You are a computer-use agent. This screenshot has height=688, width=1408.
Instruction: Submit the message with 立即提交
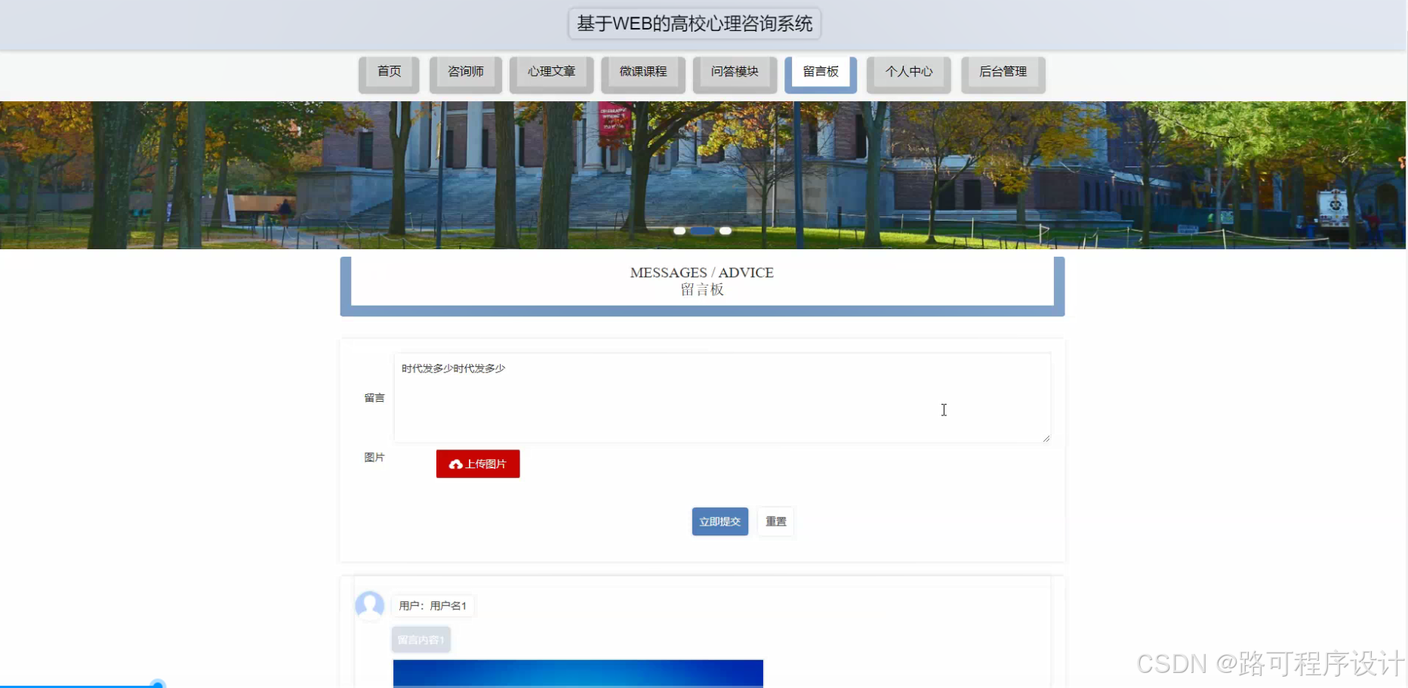[719, 521]
